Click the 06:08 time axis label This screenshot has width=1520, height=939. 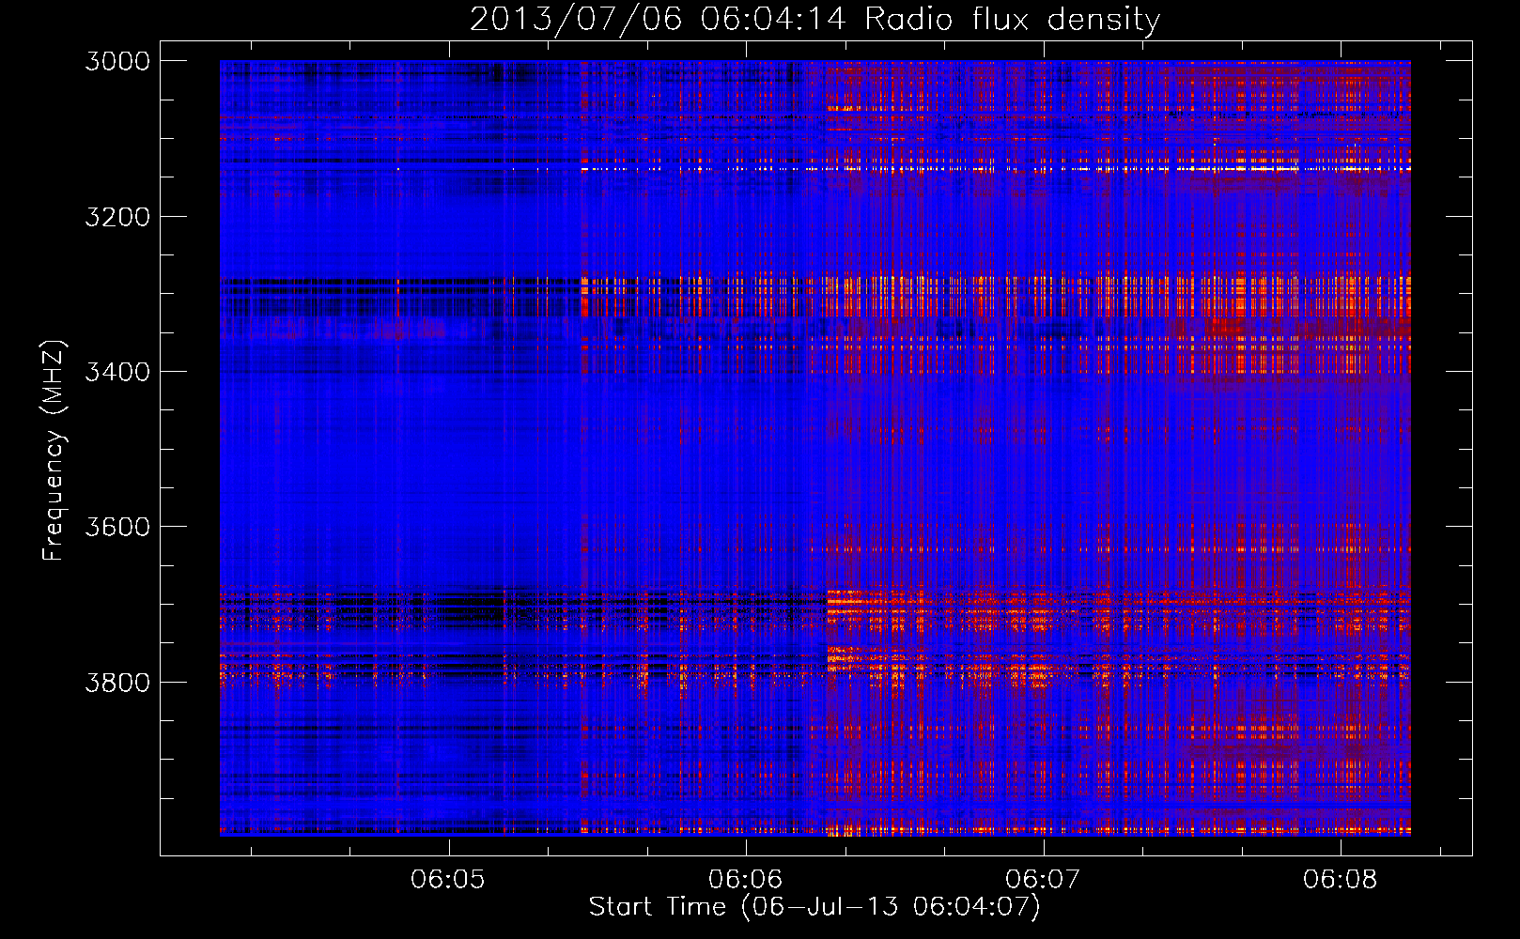point(1340,879)
